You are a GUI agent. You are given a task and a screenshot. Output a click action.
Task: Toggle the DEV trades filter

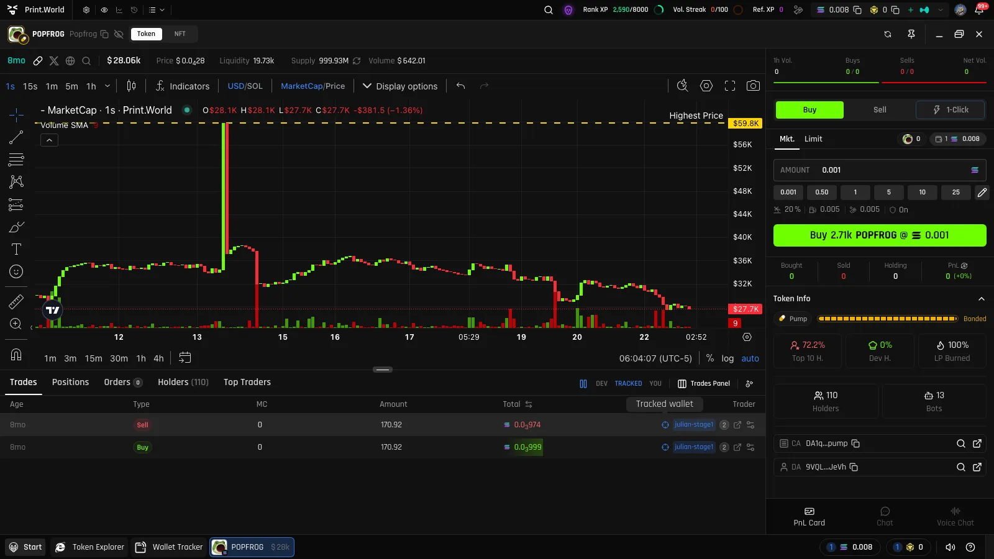pos(601,384)
